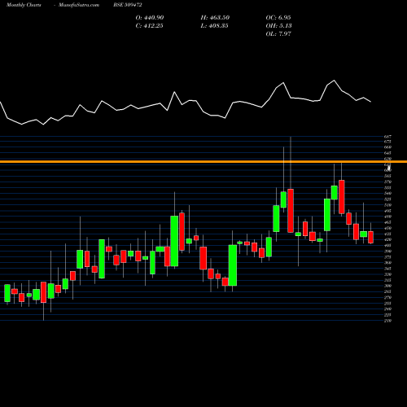
Task: Click the 'BSE 509472' symbol label
Action: 128,5
